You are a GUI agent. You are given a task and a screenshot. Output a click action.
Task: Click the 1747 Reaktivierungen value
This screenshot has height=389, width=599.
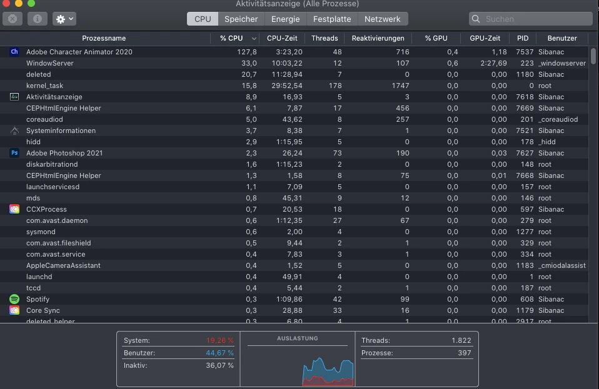click(x=400, y=86)
